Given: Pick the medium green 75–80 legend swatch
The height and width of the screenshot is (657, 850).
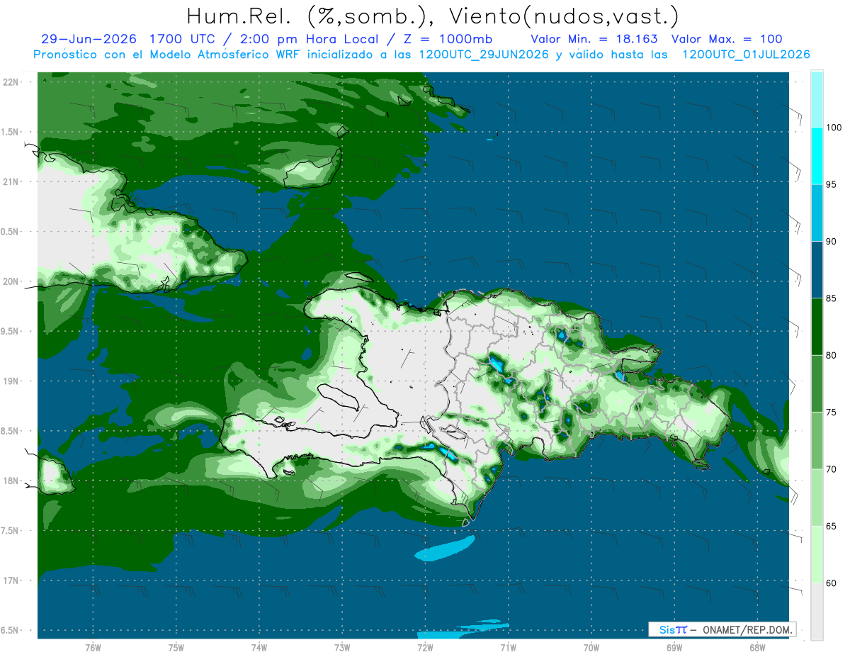Looking at the screenshot, I should coord(817,383).
